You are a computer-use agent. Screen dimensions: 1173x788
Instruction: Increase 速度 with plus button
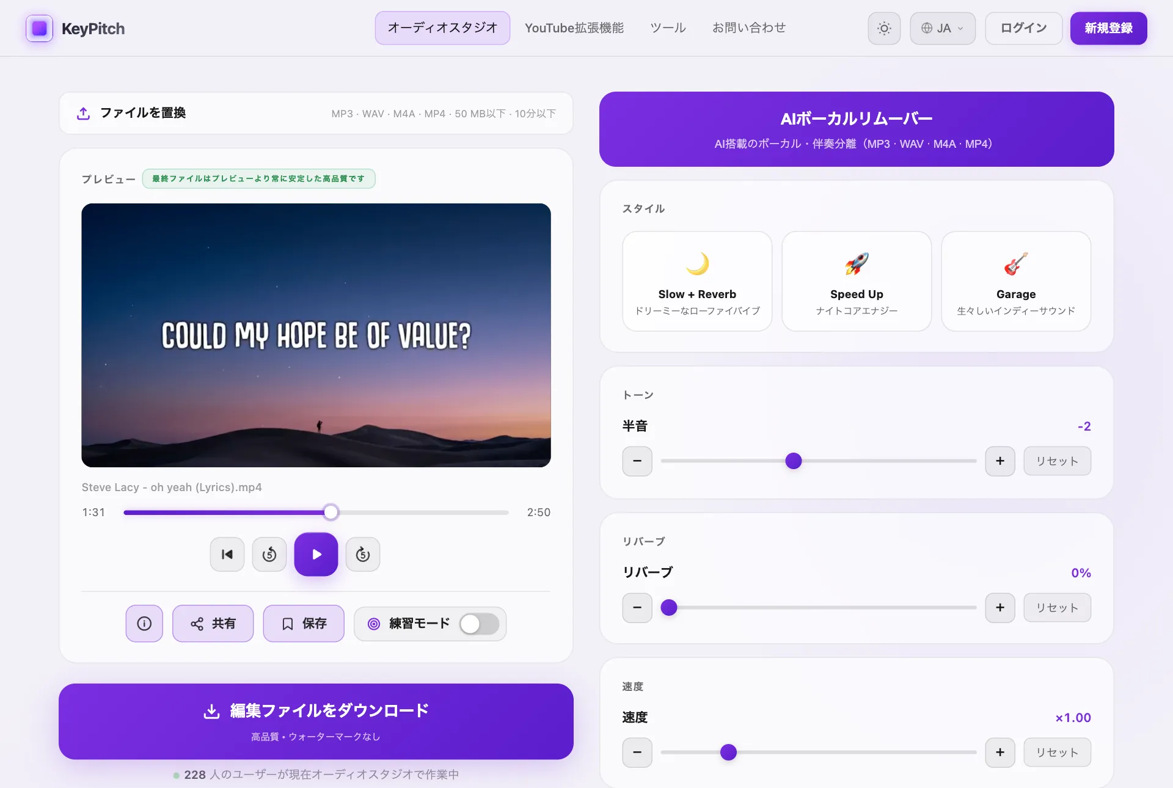coord(1000,753)
